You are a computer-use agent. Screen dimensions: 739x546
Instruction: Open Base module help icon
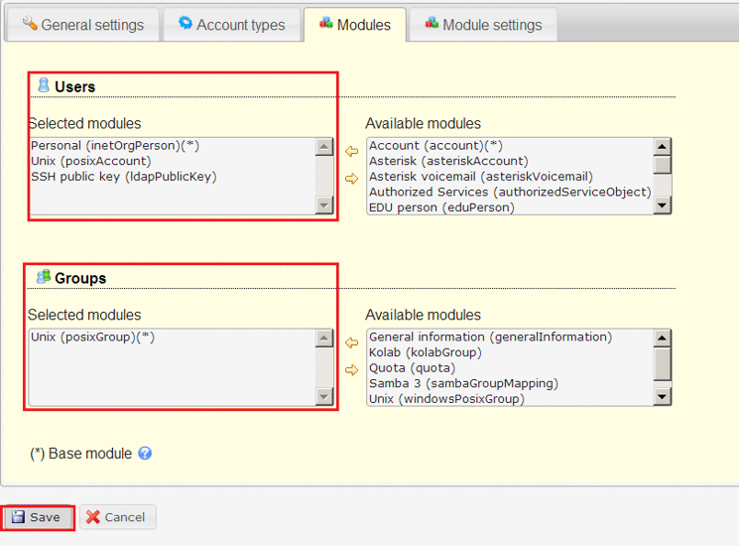(x=145, y=453)
